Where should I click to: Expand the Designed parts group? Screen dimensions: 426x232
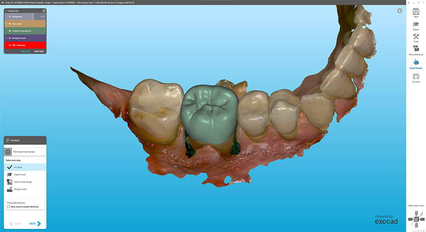(6, 38)
